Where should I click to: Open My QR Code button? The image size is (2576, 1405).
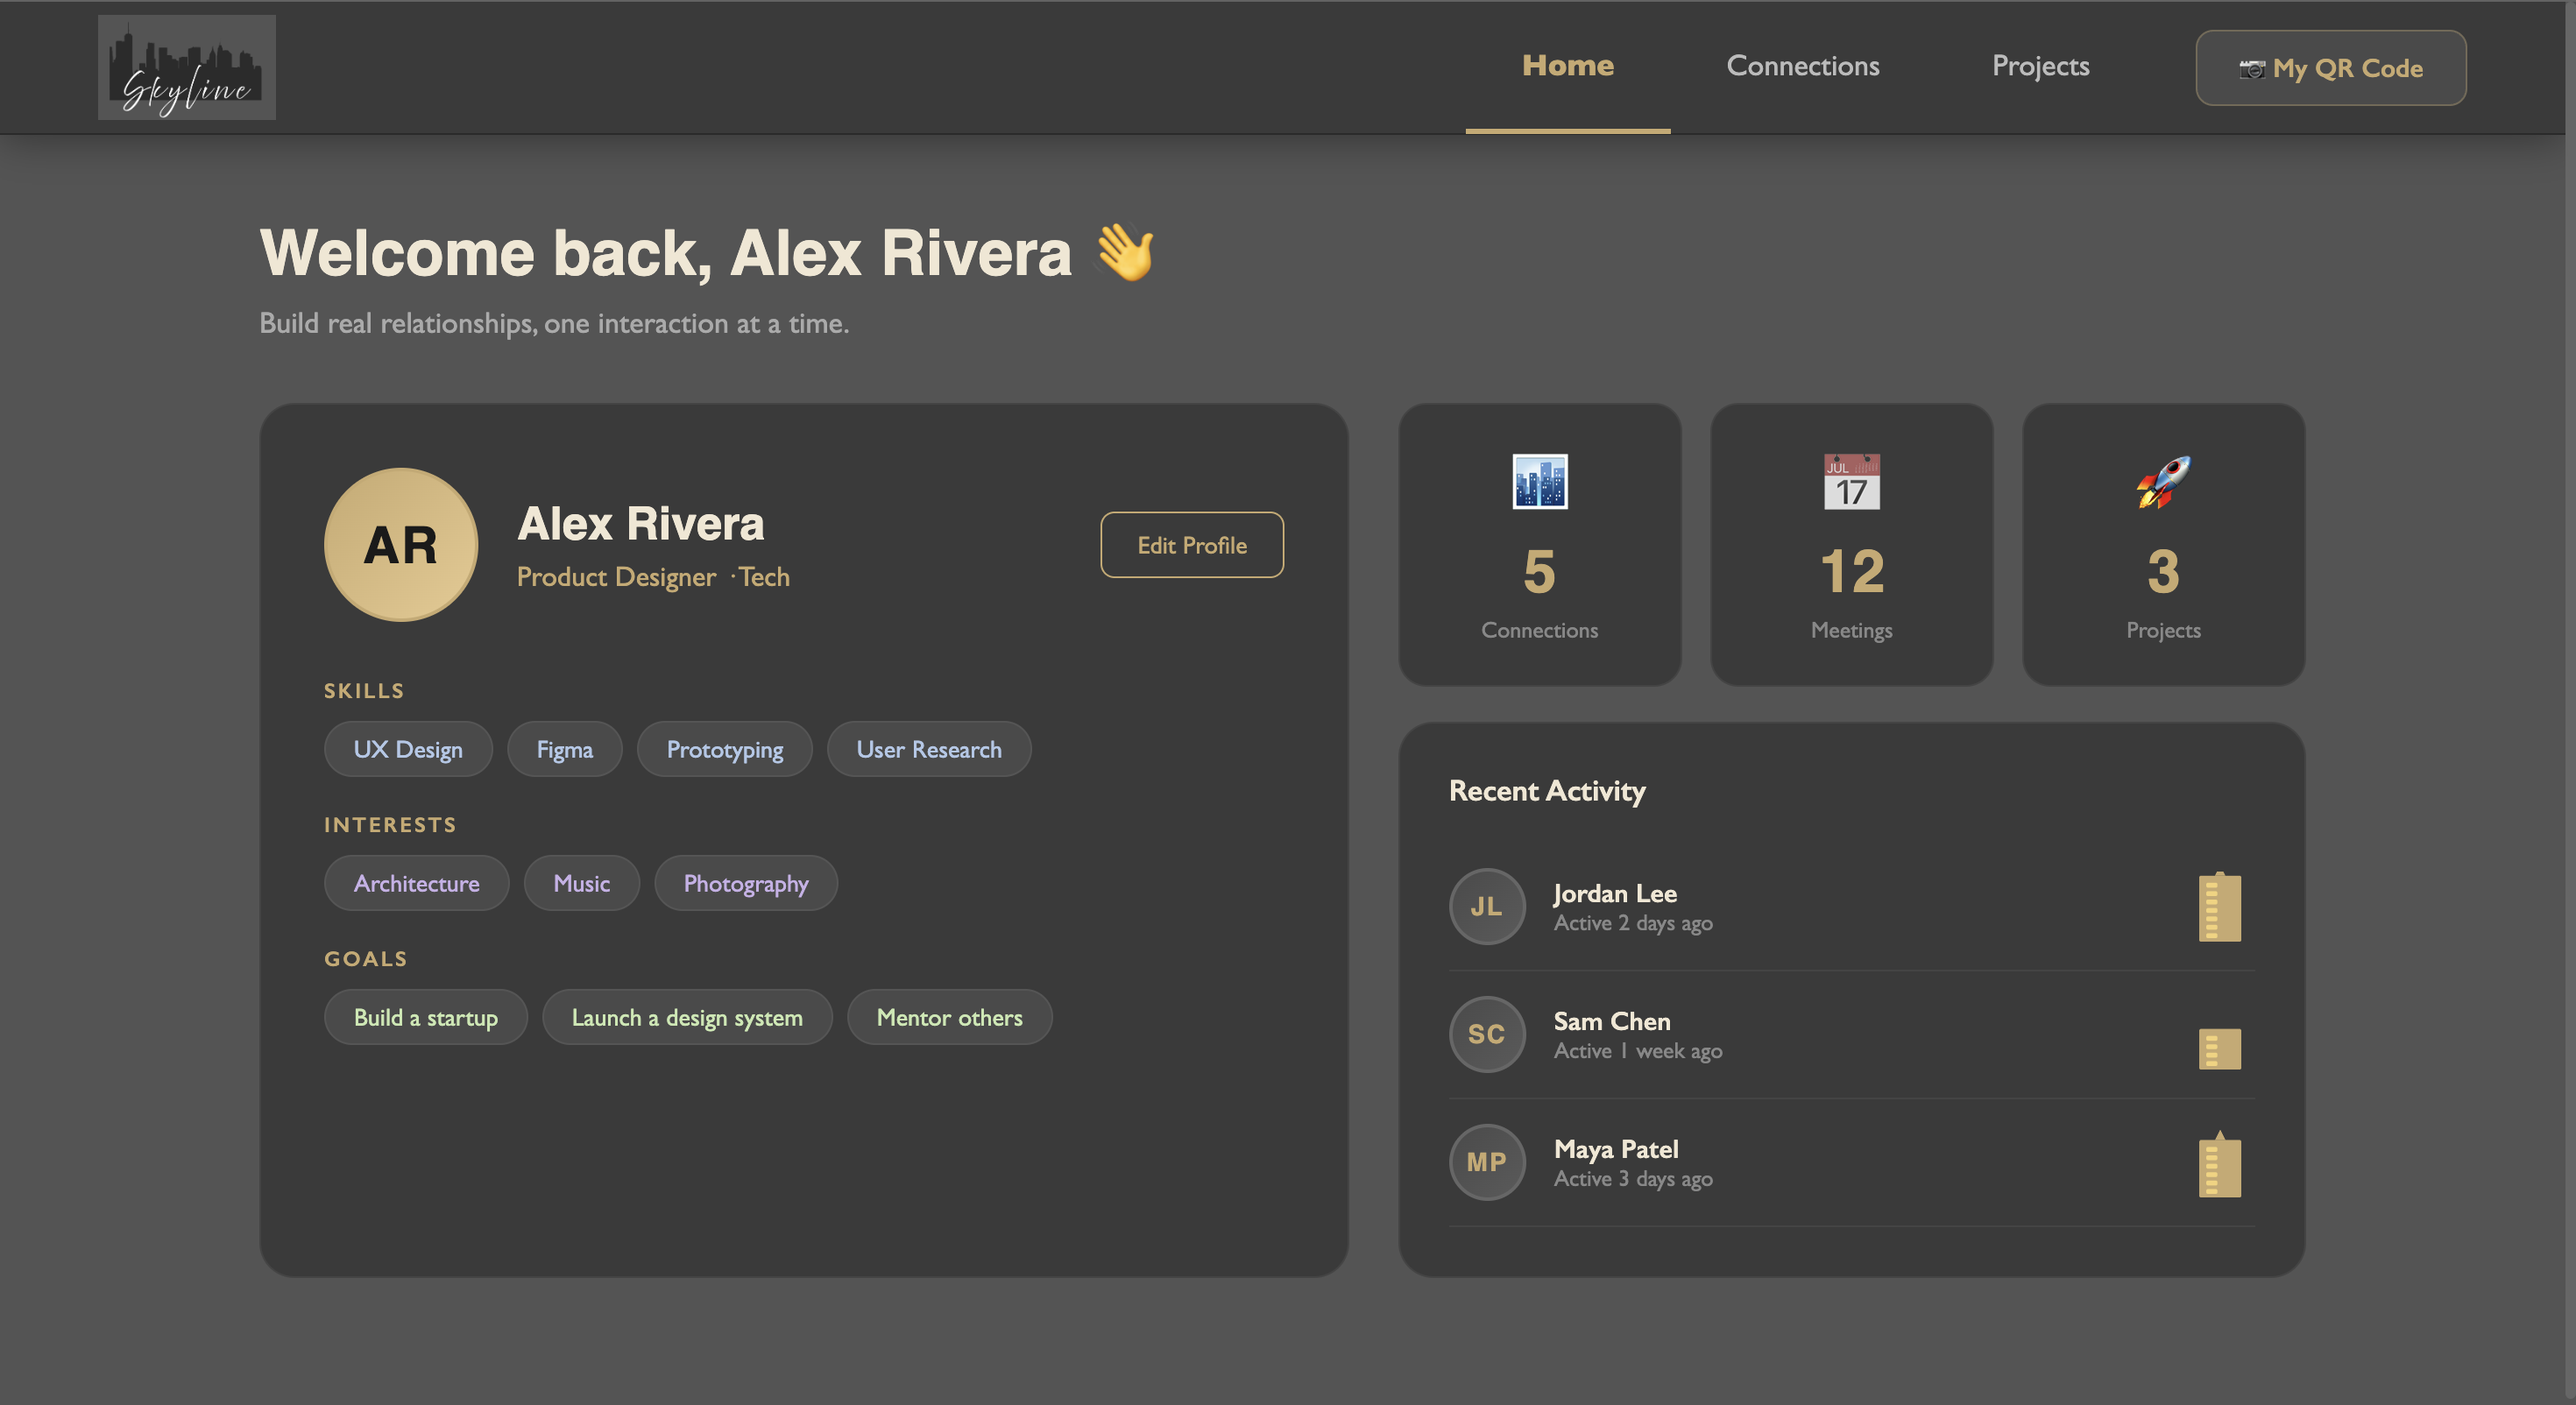click(2330, 68)
